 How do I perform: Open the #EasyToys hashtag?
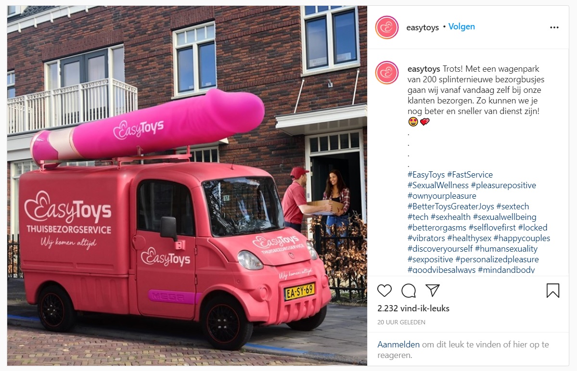[426, 175]
